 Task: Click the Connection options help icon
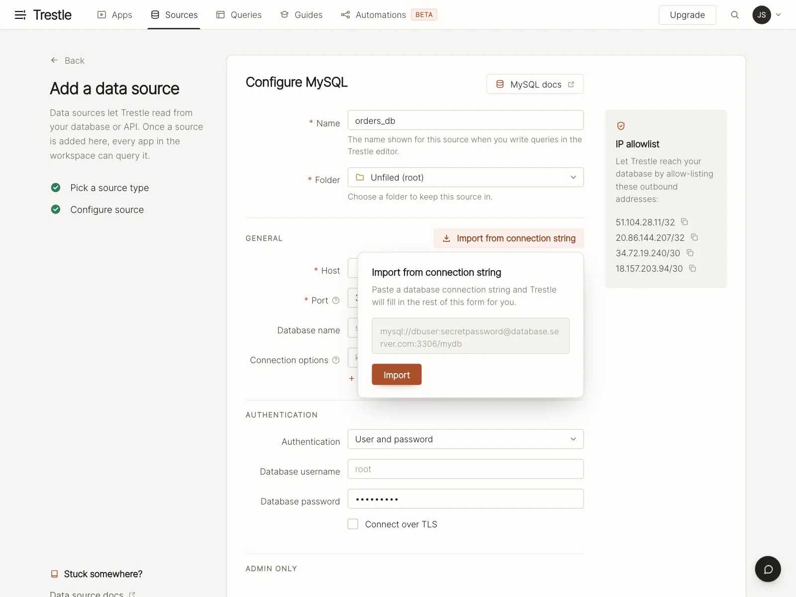(336, 360)
